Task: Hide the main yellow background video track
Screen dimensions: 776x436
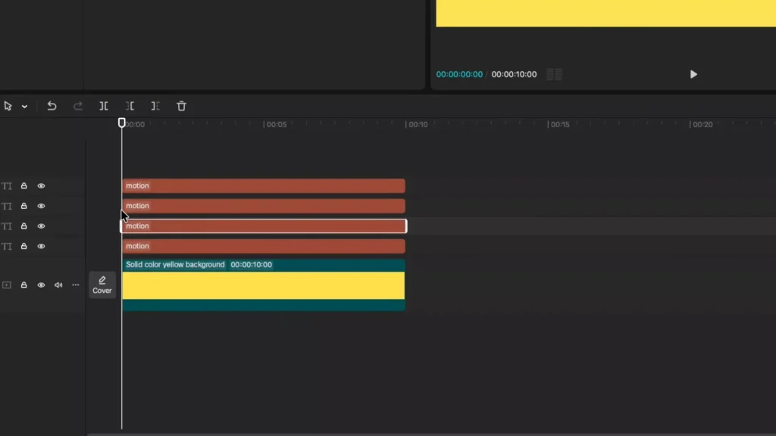Action: coord(42,285)
